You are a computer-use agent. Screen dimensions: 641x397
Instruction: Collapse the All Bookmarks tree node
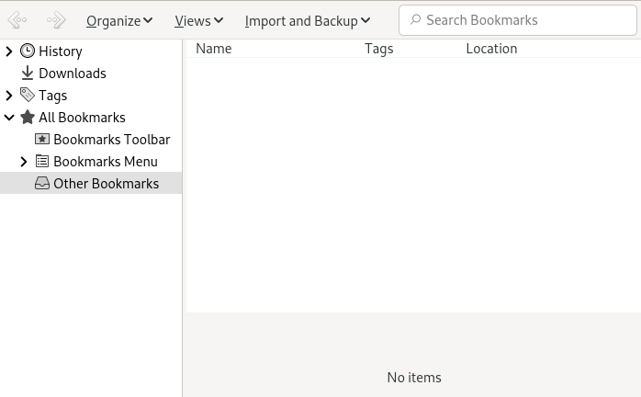coord(9,118)
